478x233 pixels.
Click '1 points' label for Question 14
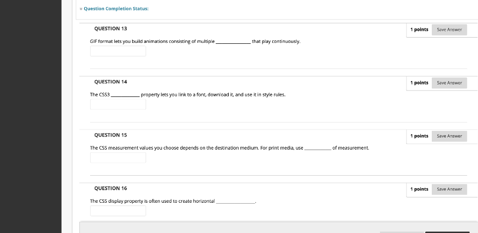point(419,83)
